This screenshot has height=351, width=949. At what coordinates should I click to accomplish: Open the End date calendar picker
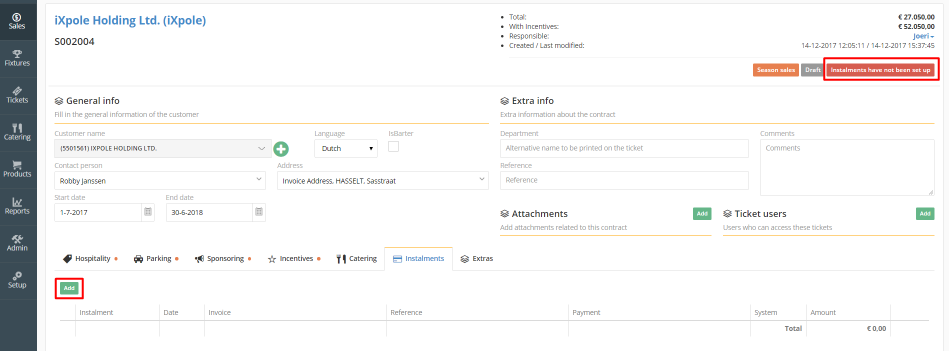pyautogui.click(x=259, y=212)
